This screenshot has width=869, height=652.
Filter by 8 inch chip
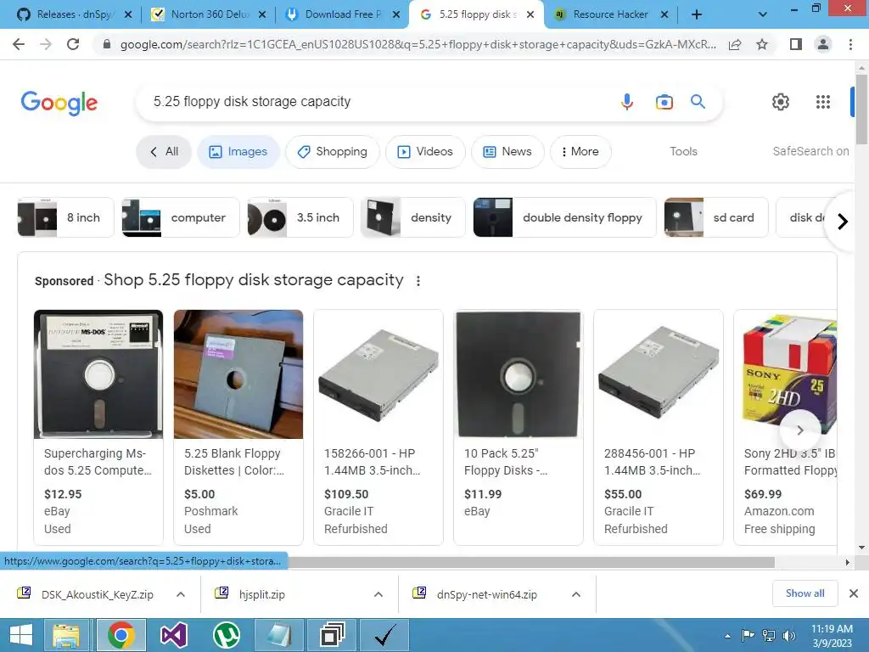65,217
